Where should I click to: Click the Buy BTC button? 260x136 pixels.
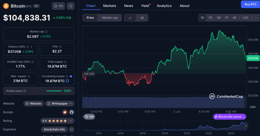250,4
